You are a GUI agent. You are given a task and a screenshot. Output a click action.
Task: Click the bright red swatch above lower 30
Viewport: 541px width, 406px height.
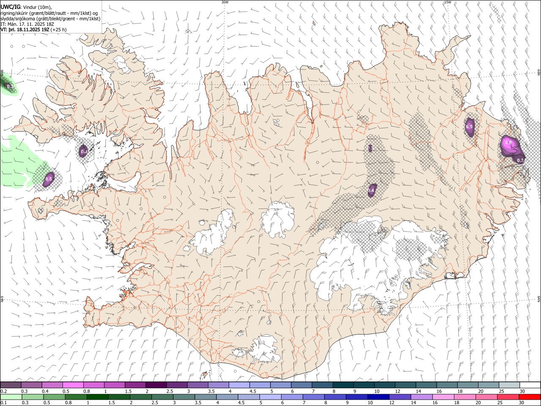coord(530,397)
